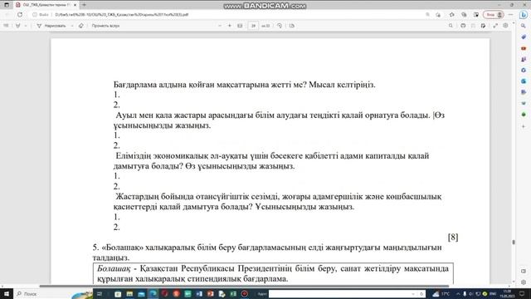
Task: Open PDF toolbar settings gear
Action: (x=505, y=26)
